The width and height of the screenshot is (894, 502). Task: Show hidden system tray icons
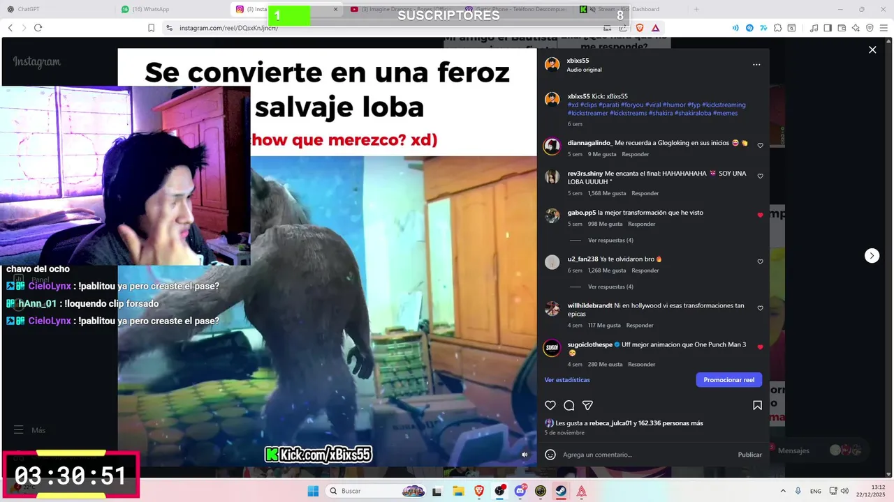782,491
